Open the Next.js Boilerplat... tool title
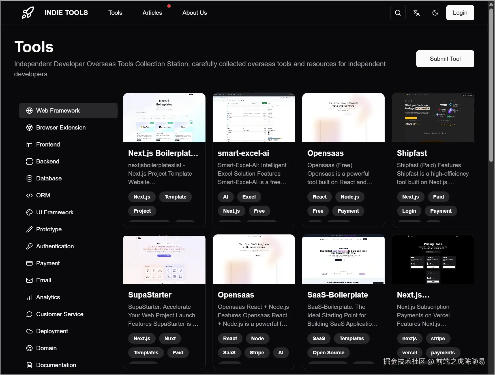 (x=163, y=153)
